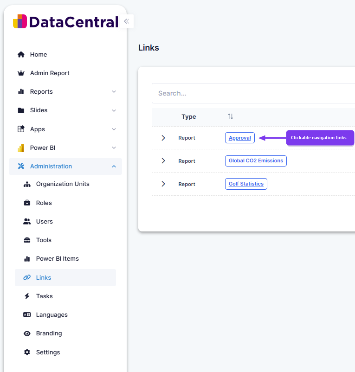The image size is (355, 372).
Task: Click the Power BI menu label
Action: click(x=43, y=148)
